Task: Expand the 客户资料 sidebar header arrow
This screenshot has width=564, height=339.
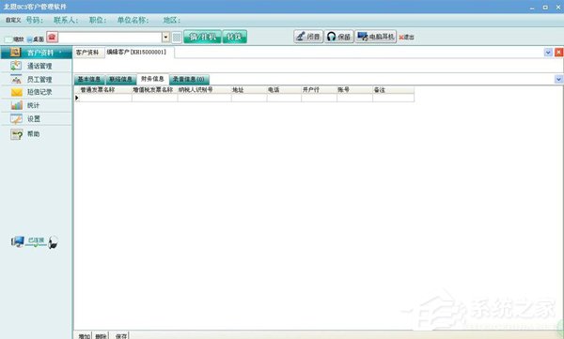Action: [x=60, y=53]
